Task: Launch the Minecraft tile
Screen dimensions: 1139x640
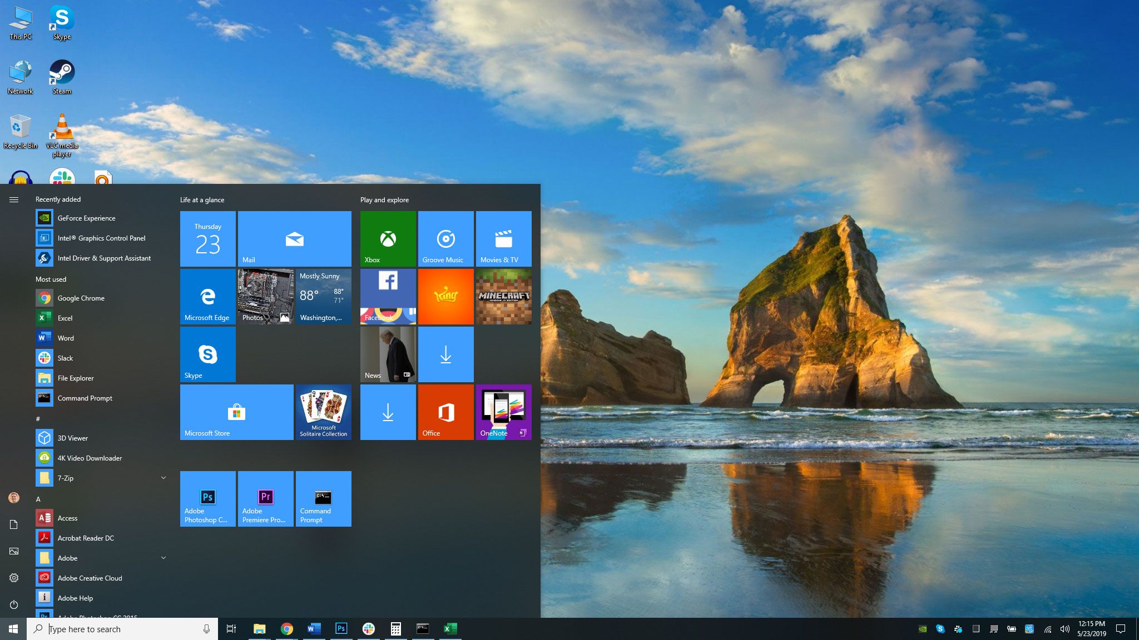Action: tap(503, 296)
